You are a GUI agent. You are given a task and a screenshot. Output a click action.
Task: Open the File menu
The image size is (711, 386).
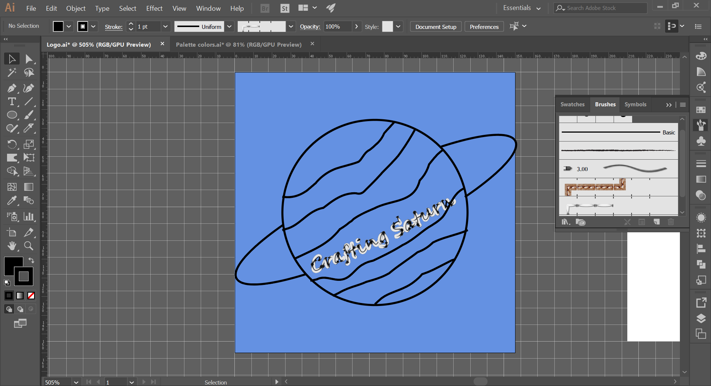point(31,8)
